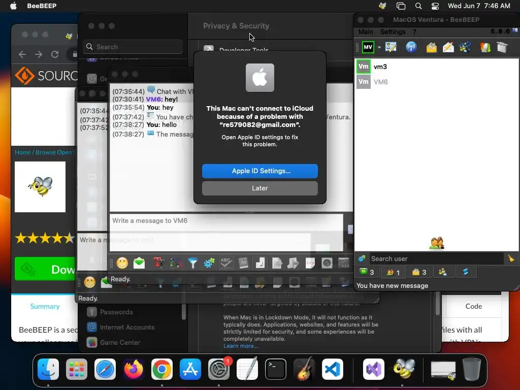This screenshot has height=390, width=520.
Task: Open Control Center in menu bar
Action: (x=435, y=6)
